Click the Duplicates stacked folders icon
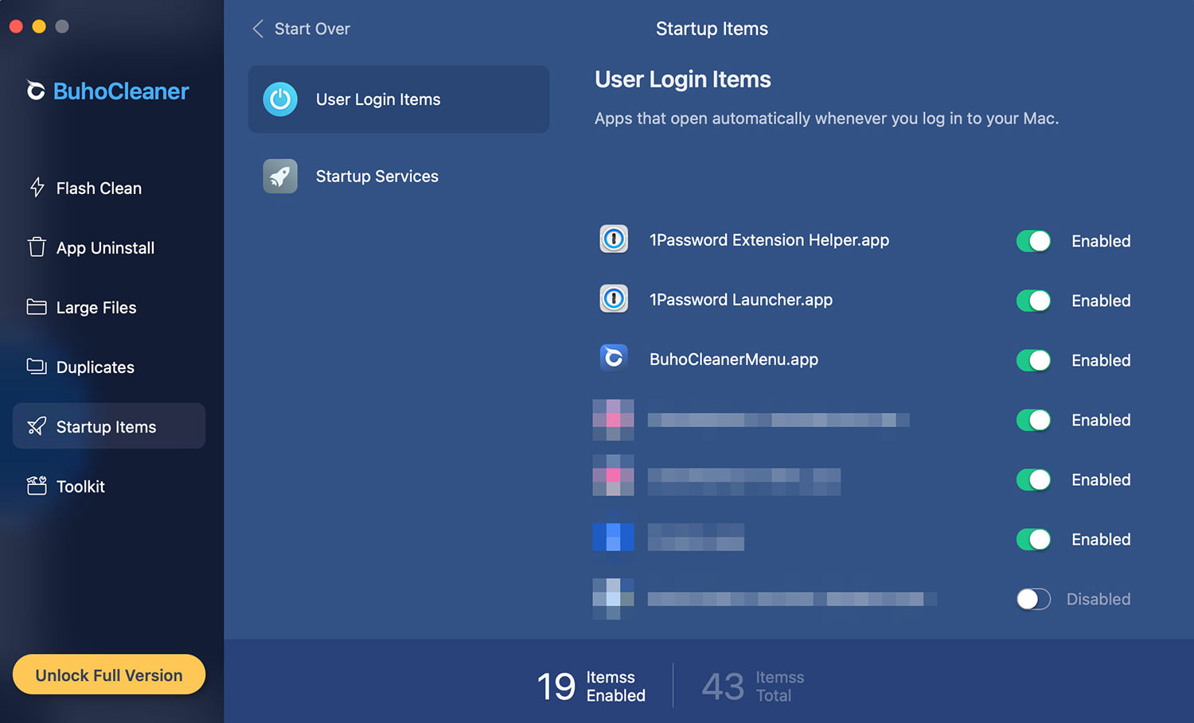The height and width of the screenshot is (723, 1194). [x=37, y=367]
